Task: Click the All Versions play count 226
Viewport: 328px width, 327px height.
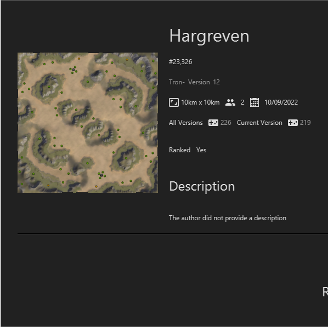Action: (226, 123)
